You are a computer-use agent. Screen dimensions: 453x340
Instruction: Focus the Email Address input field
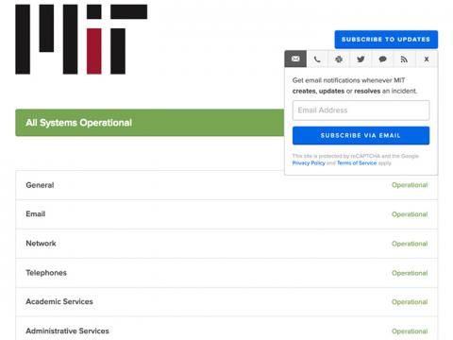(x=361, y=110)
